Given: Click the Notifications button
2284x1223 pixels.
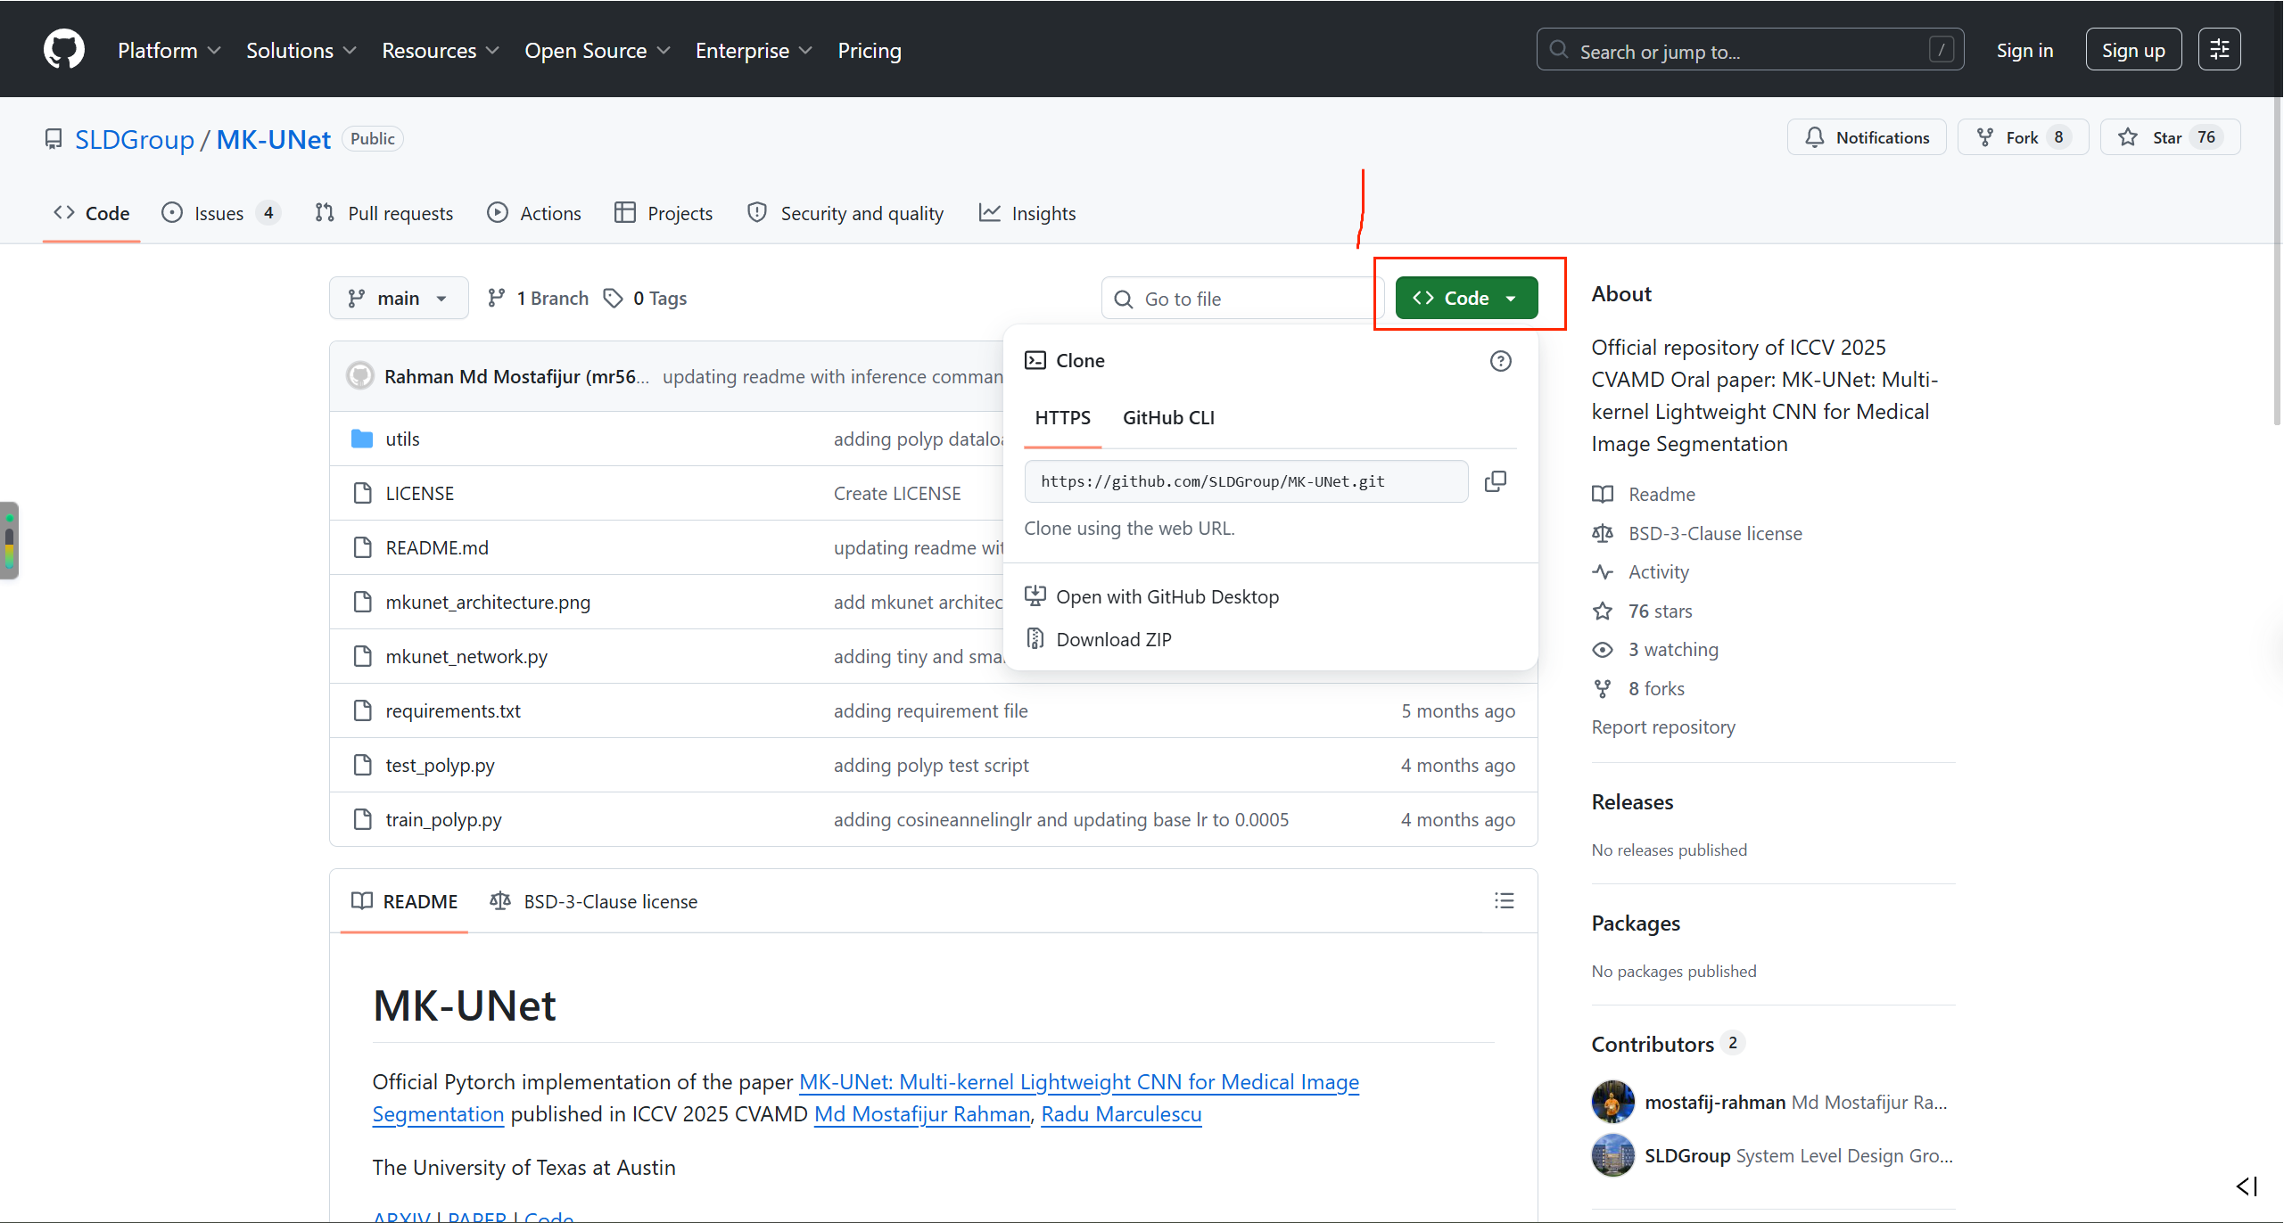Looking at the screenshot, I should click(x=1867, y=137).
